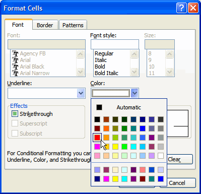Screen dimensions: 201x194
Task: Select the brown color swatch
Action: (106, 119)
